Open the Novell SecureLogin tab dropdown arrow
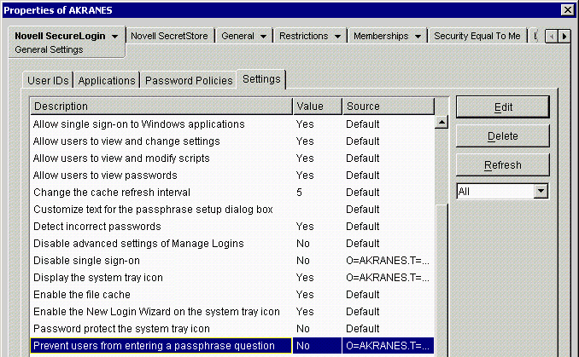Image resolution: width=579 pixels, height=357 pixels. tap(114, 37)
